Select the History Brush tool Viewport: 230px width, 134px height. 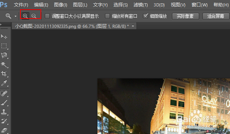click(x=4, y=121)
